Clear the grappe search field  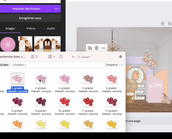[121, 56]
